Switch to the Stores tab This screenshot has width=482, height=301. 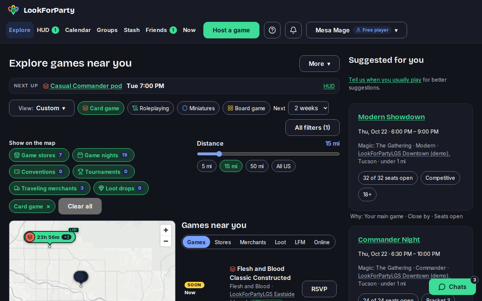223,242
